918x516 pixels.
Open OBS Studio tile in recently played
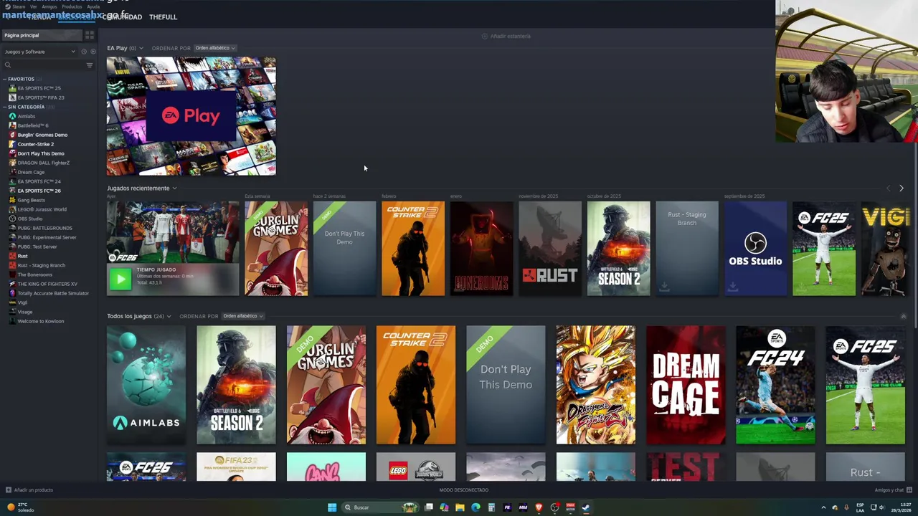coord(755,248)
